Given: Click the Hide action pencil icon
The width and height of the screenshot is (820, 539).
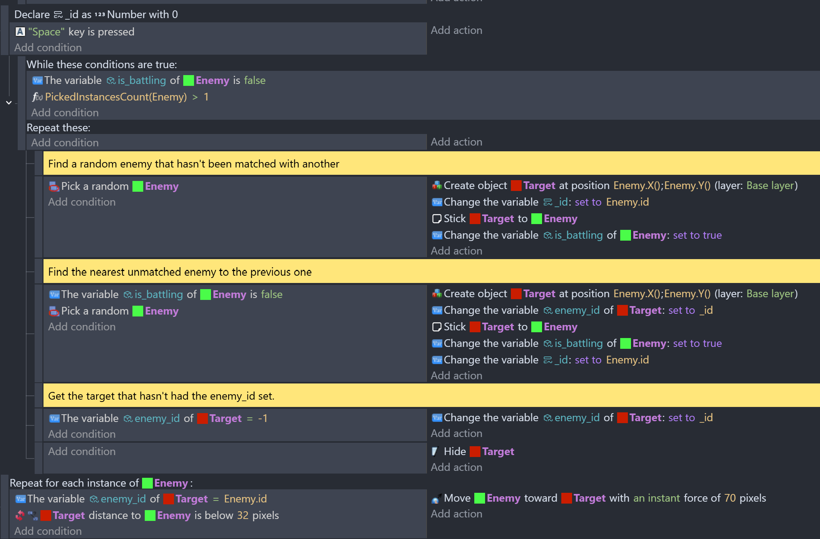Looking at the screenshot, I should coord(435,451).
